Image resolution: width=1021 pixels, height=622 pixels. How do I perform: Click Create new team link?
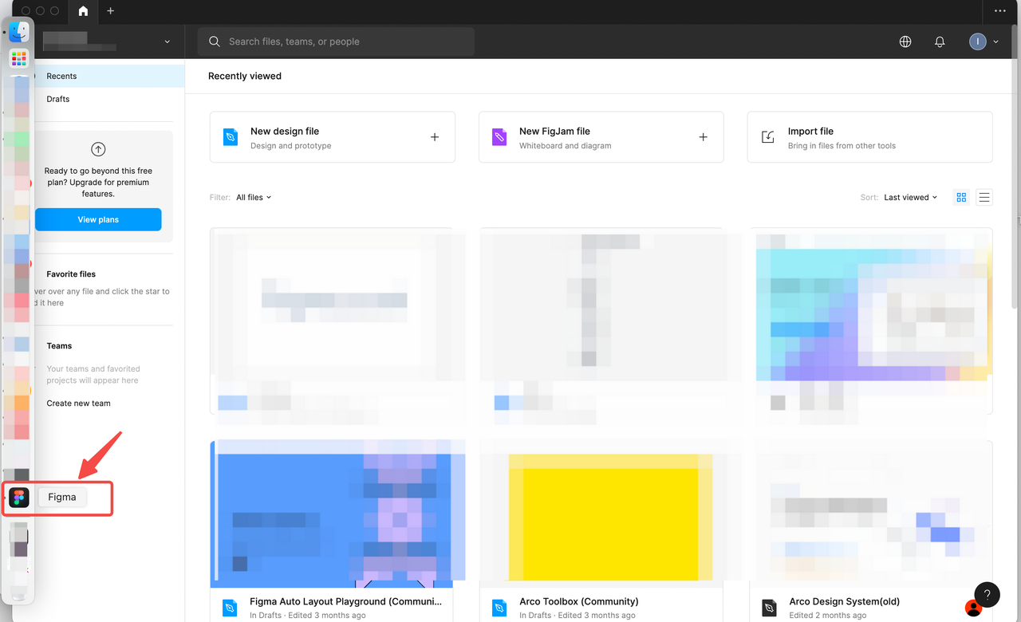tap(78, 403)
